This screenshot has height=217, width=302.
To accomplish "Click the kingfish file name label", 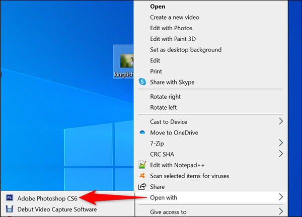I will click(x=123, y=74).
